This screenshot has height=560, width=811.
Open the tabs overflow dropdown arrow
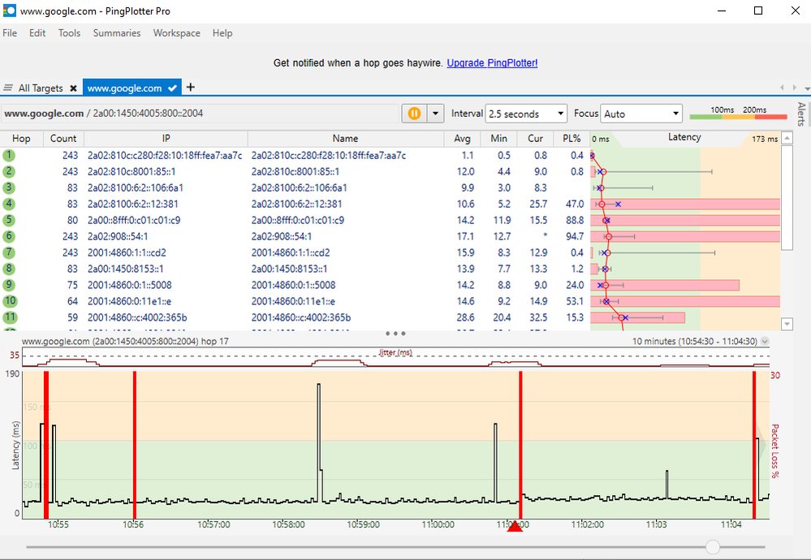807,88
